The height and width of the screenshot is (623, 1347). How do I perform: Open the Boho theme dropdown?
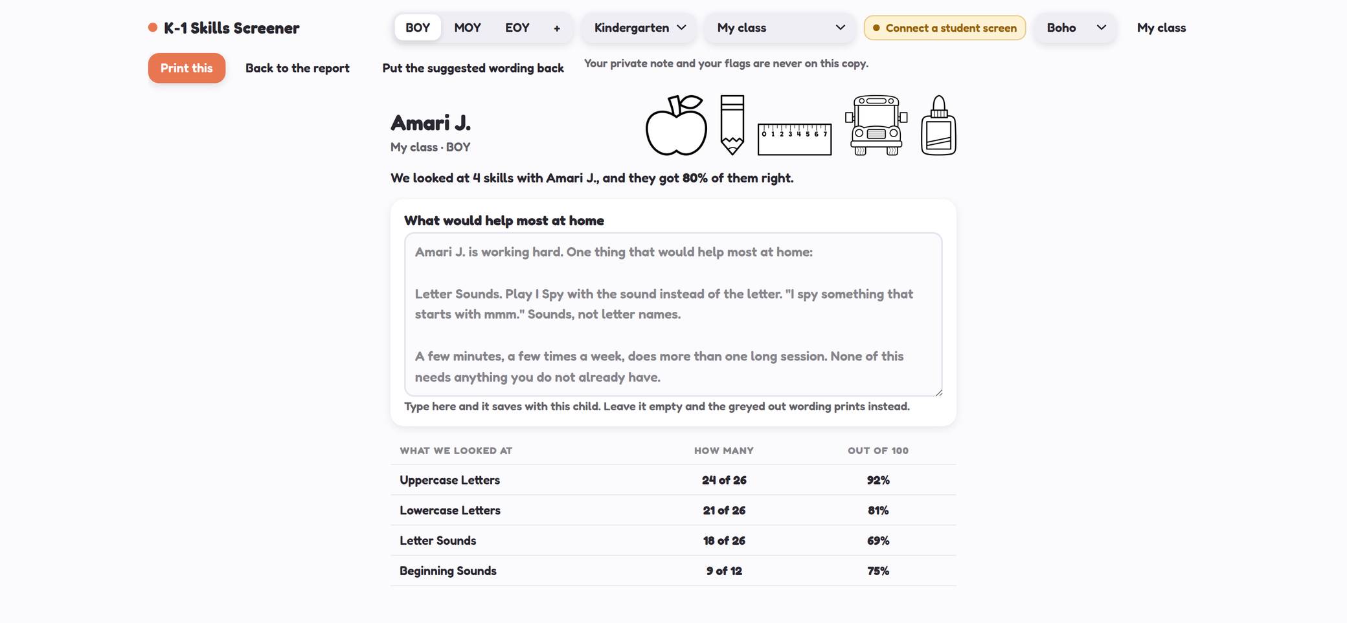point(1075,28)
